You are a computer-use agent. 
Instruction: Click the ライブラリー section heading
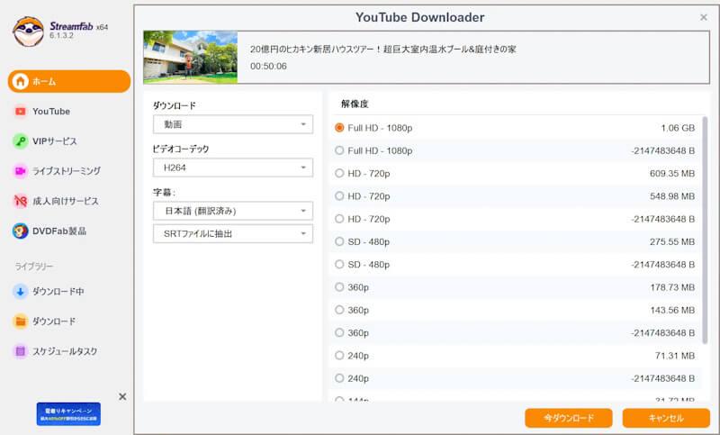34,267
